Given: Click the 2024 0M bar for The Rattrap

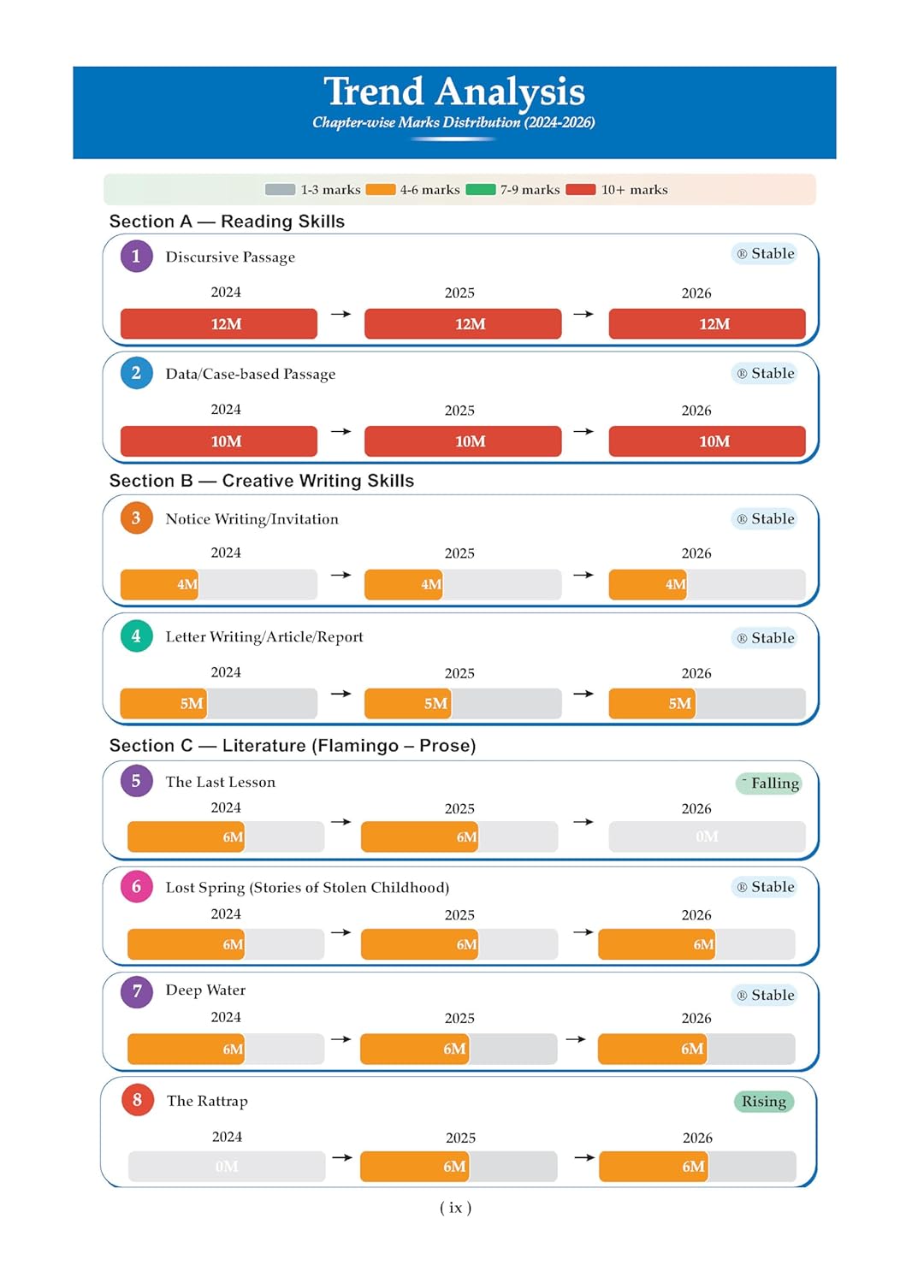Looking at the screenshot, I should pos(227,1166).
